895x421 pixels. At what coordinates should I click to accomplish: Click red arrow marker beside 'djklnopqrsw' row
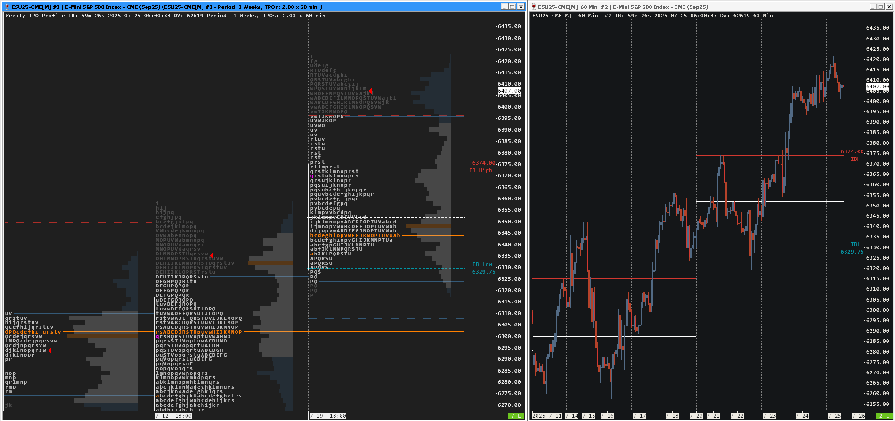(50, 350)
